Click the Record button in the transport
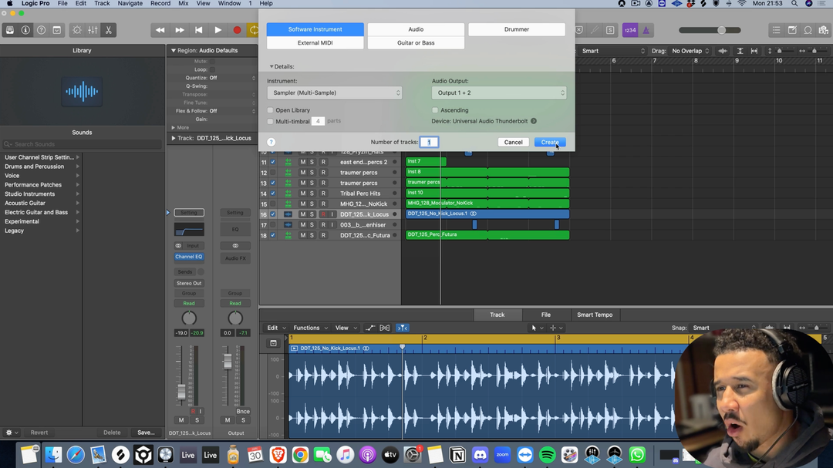The width and height of the screenshot is (833, 468). click(237, 30)
